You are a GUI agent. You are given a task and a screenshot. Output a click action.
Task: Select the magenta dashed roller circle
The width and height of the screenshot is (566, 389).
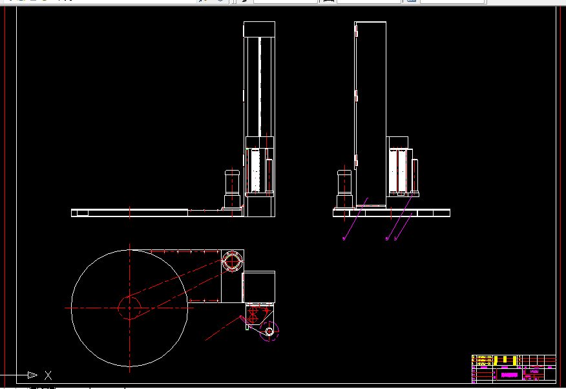click(x=269, y=331)
